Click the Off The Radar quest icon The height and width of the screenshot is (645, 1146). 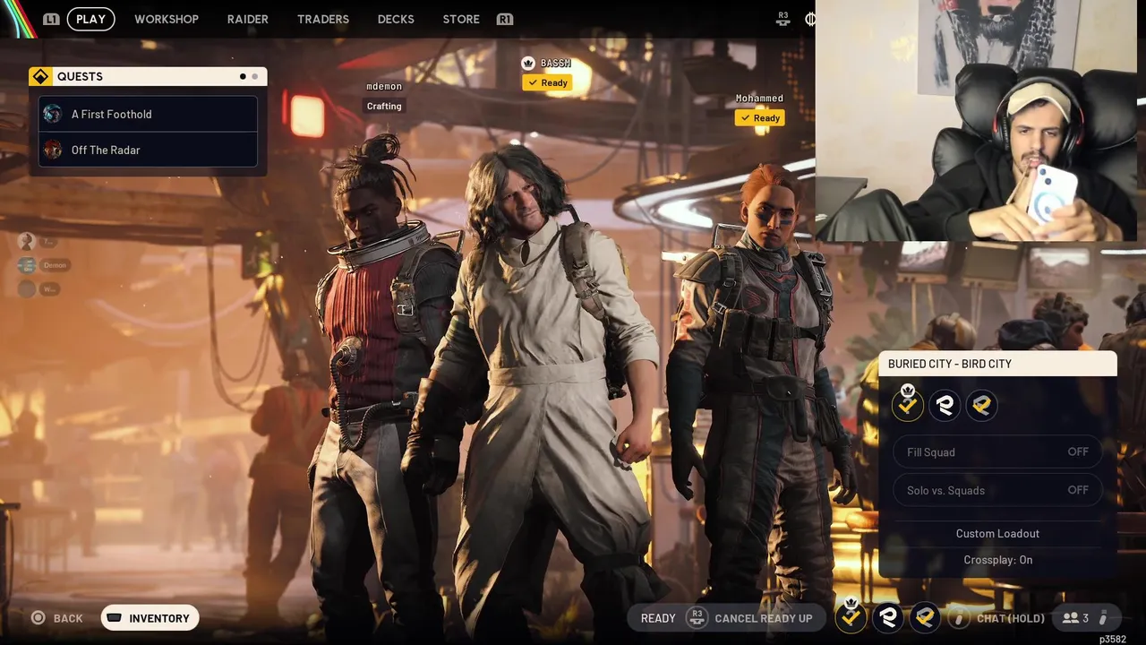tap(53, 150)
